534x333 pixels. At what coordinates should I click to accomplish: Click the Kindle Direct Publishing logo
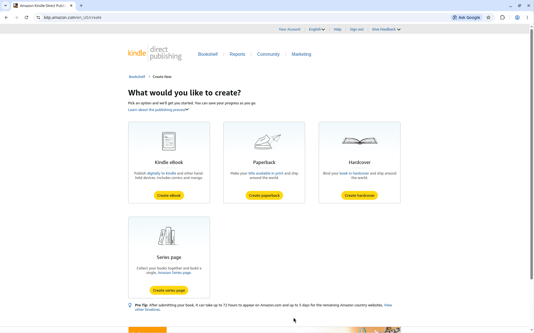pos(155,53)
